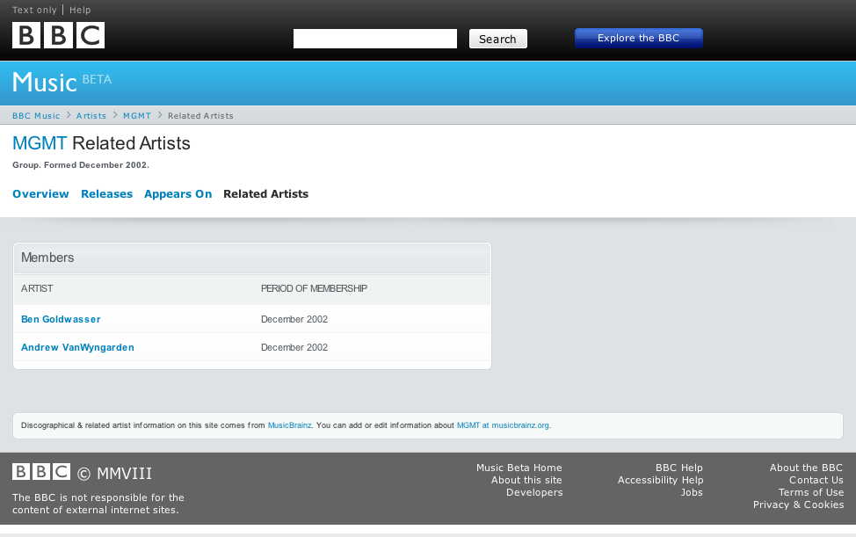Switch to the Overview tab

tap(41, 193)
